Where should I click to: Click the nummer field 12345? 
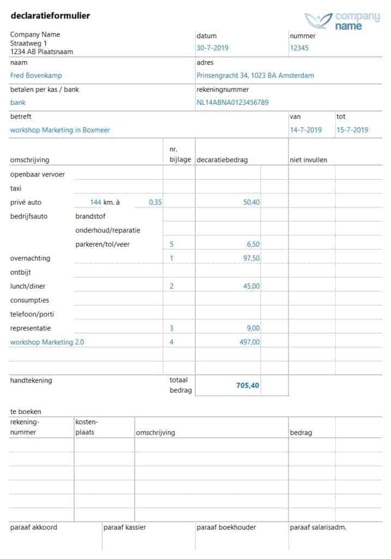click(x=299, y=48)
